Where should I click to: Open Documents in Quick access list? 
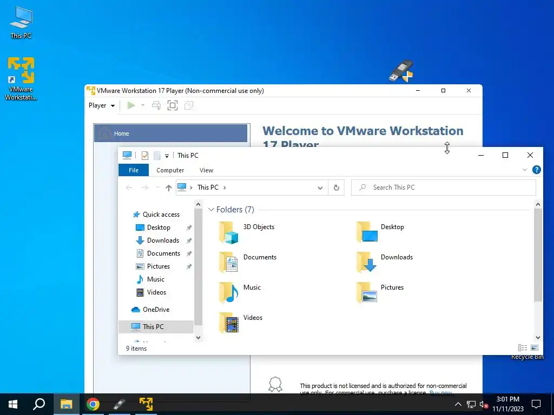pyautogui.click(x=163, y=253)
